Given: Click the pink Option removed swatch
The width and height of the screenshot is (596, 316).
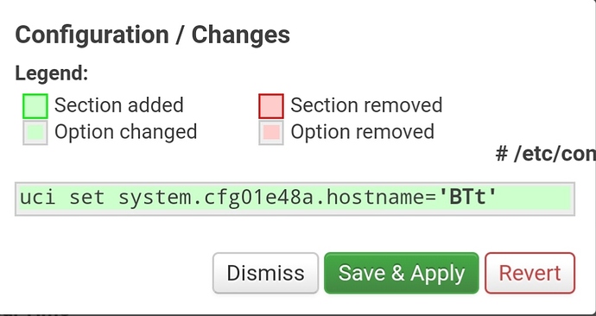Looking at the screenshot, I should click(271, 133).
